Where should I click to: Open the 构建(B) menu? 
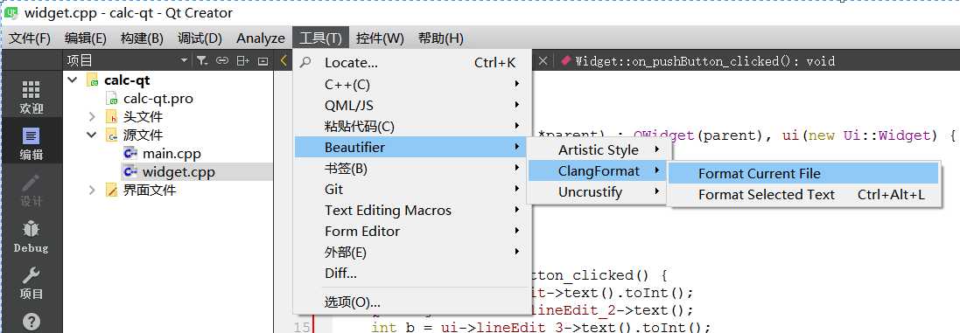pyautogui.click(x=142, y=38)
